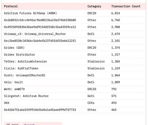Select the Gridex (GDX) protocol row
The width and height of the screenshot is (148, 125).
tap(74, 48)
